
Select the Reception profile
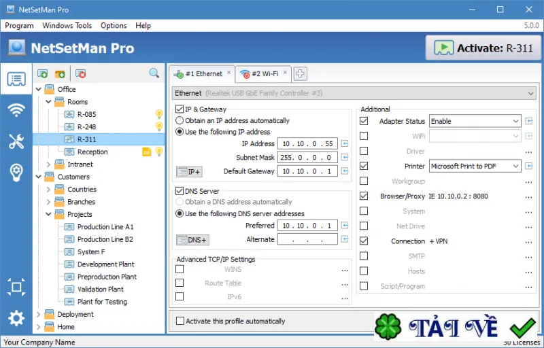(92, 152)
